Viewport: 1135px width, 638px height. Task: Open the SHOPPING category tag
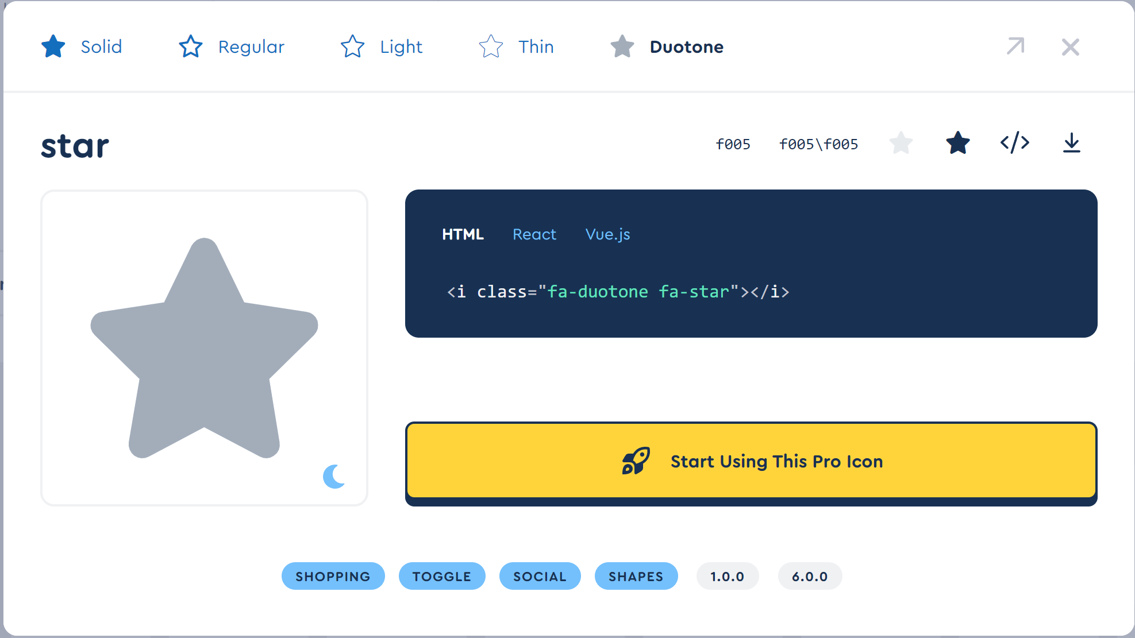333,576
